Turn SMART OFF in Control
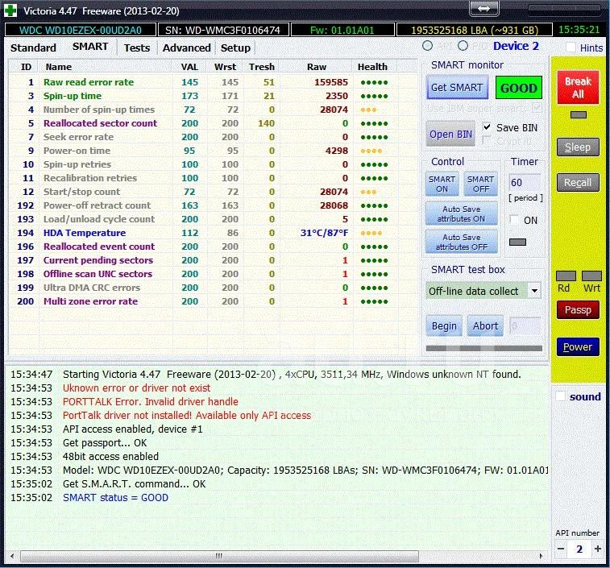The width and height of the screenshot is (610, 568). 481,184
